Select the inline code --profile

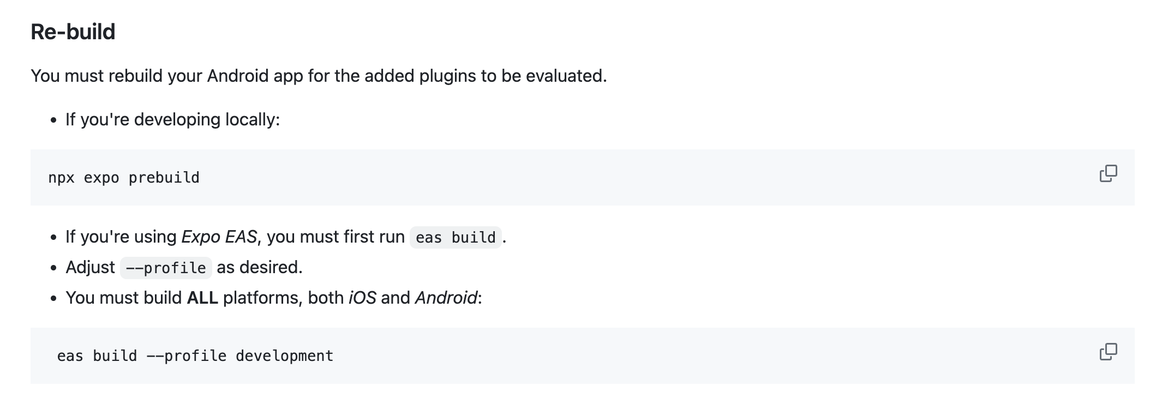[x=165, y=267]
